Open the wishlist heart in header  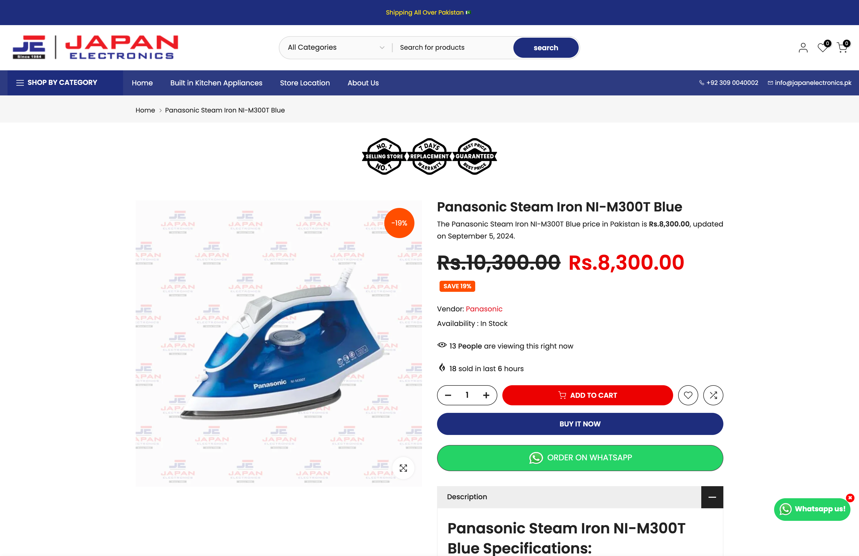tap(823, 47)
